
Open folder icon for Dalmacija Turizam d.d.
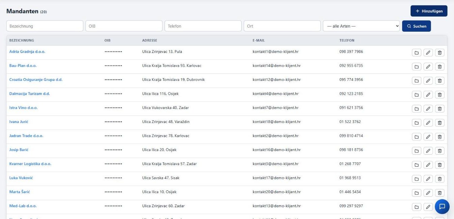pos(416,95)
